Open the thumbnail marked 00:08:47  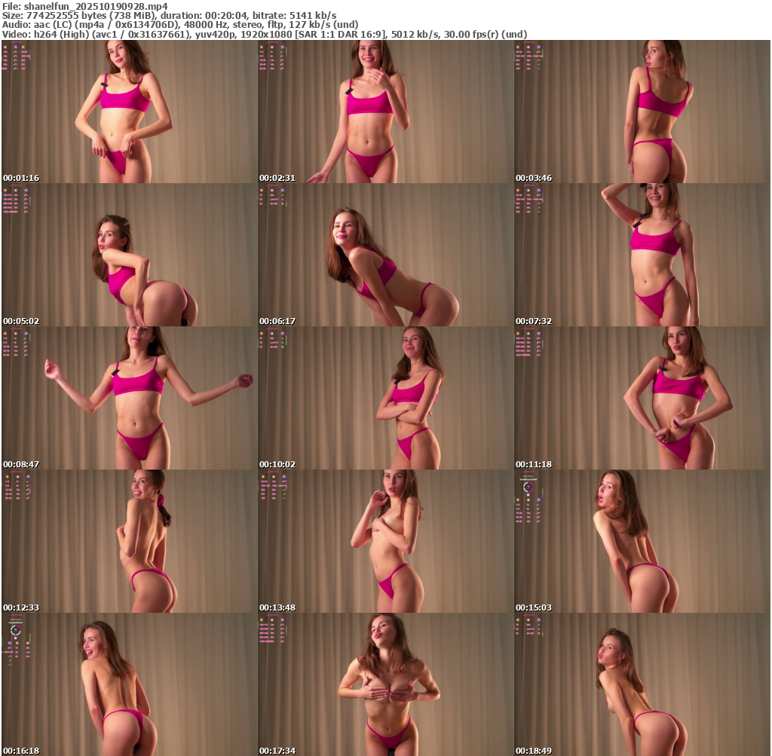click(x=129, y=398)
